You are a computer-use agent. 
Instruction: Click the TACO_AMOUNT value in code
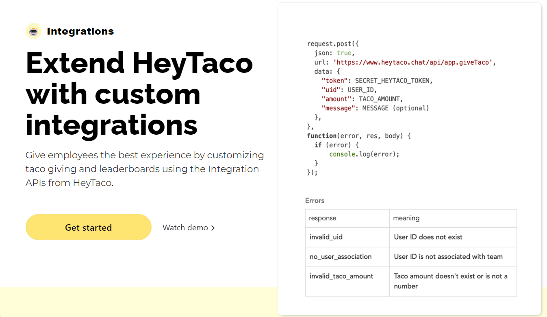[x=379, y=99]
